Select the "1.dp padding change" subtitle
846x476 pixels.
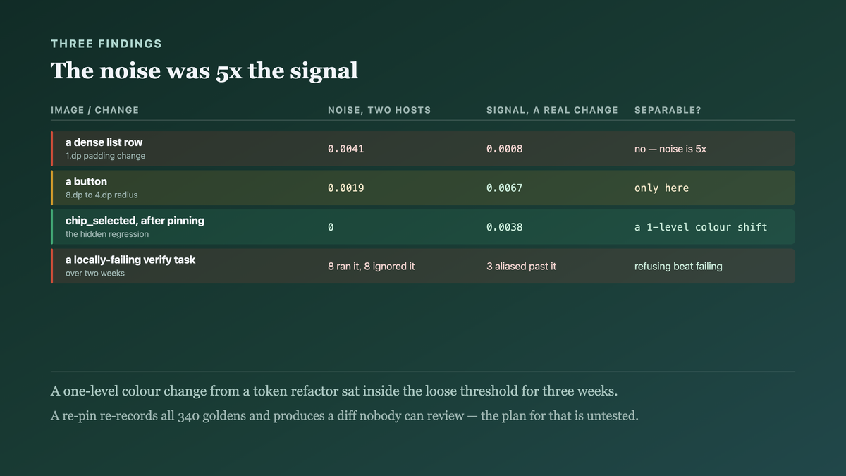tap(106, 156)
